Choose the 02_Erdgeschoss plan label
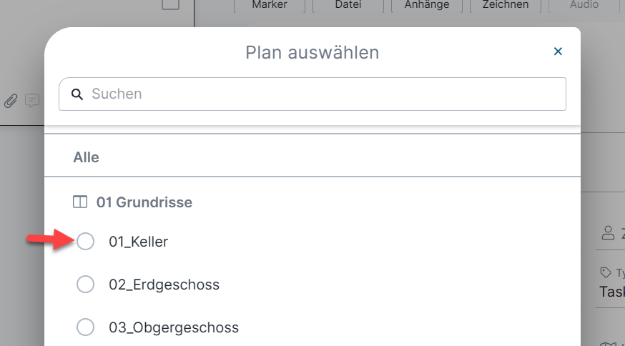Image resolution: width=625 pixels, height=346 pixels. point(164,285)
